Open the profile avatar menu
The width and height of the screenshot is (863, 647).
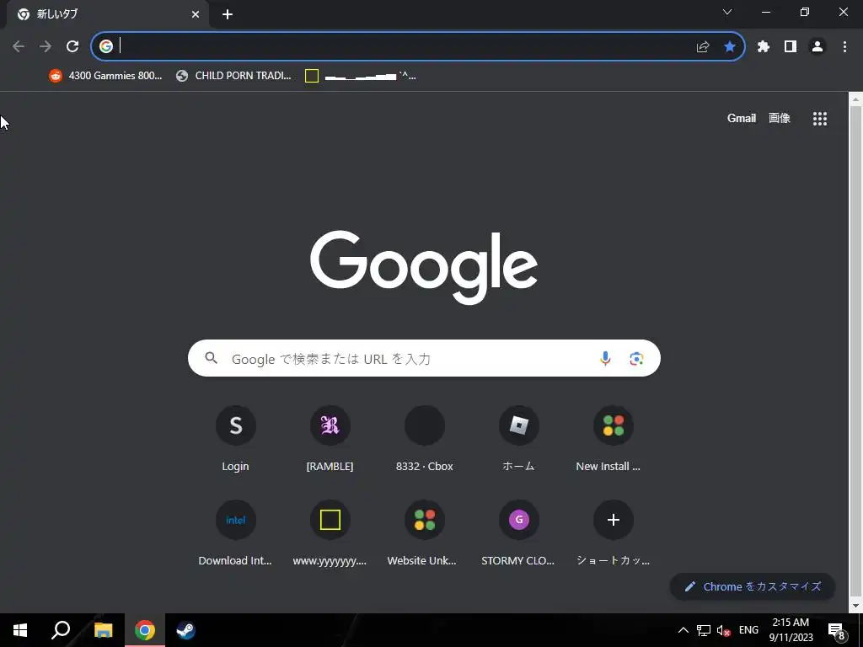pos(817,47)
